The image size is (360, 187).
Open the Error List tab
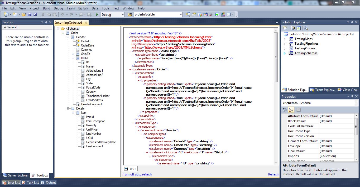pyautogui.click(x=11, y=183)
